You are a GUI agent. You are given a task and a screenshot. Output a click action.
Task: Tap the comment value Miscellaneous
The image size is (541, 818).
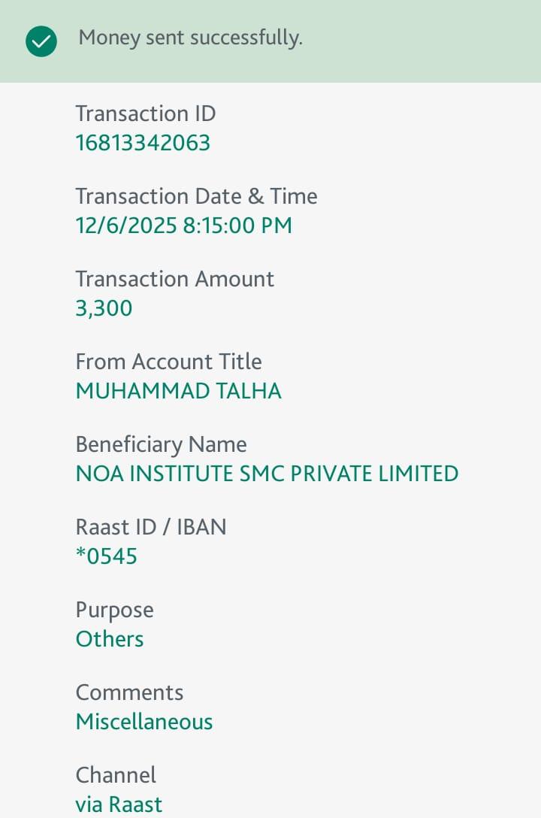point(144,722)
